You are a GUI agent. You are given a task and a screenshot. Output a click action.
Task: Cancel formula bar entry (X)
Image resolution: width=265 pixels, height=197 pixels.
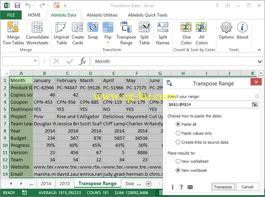click(56, 61)
